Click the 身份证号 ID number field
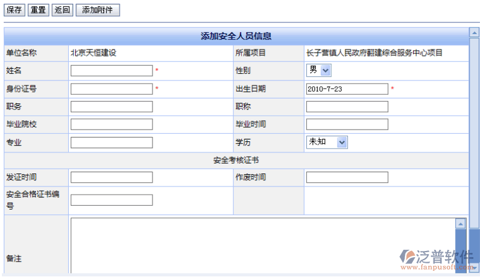This screenshot has height=277, width=480. (x=112, y=89)
